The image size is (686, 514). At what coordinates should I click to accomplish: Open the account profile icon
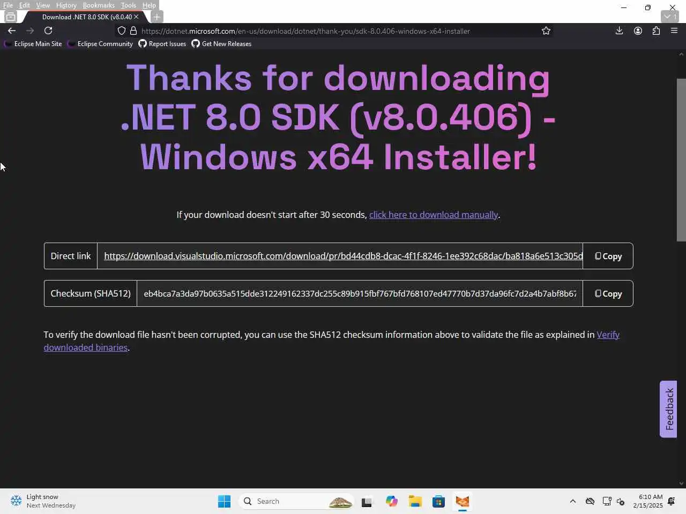(638, 31)
